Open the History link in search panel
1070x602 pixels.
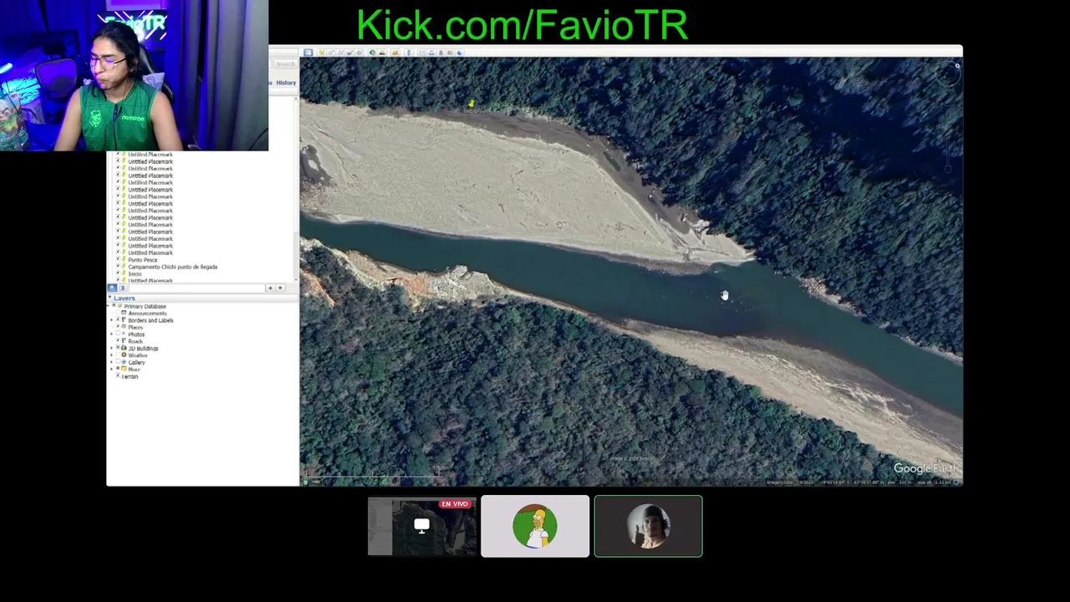286,83
